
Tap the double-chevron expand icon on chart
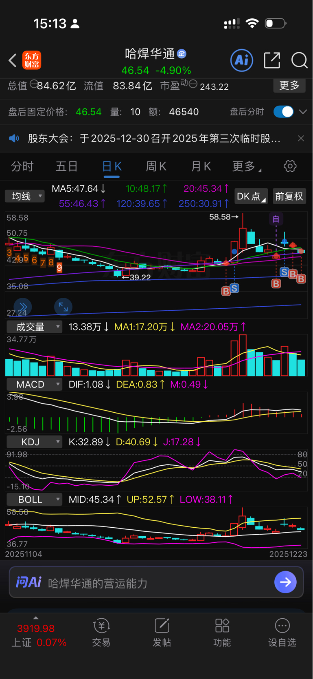[x=23, y=307]
